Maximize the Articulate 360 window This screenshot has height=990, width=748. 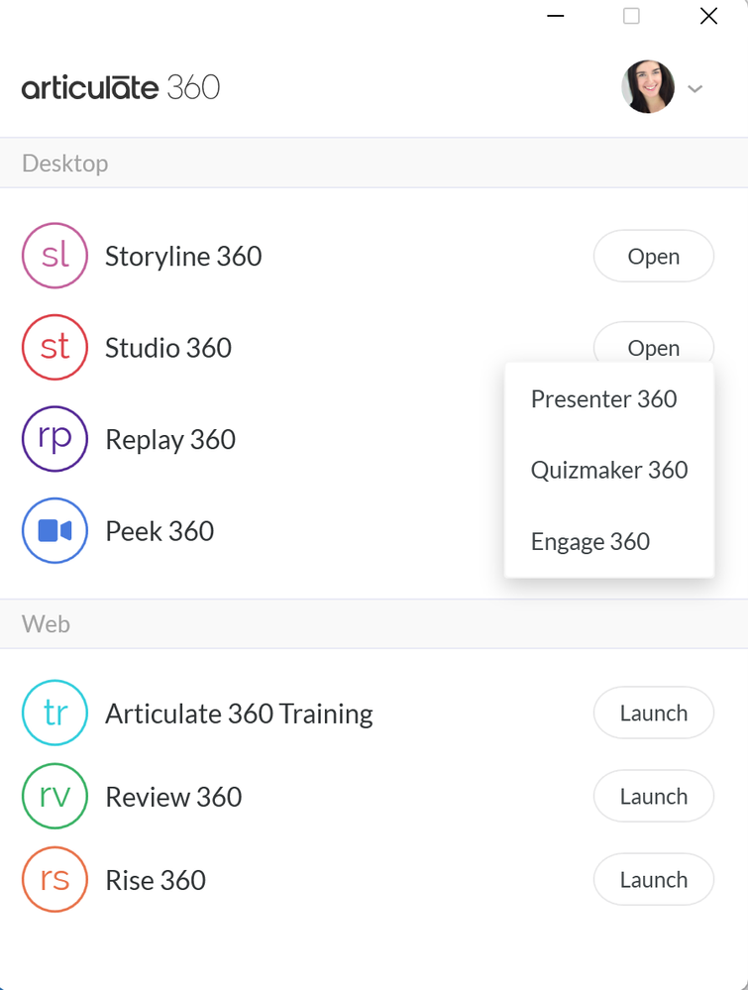point(631,16)
